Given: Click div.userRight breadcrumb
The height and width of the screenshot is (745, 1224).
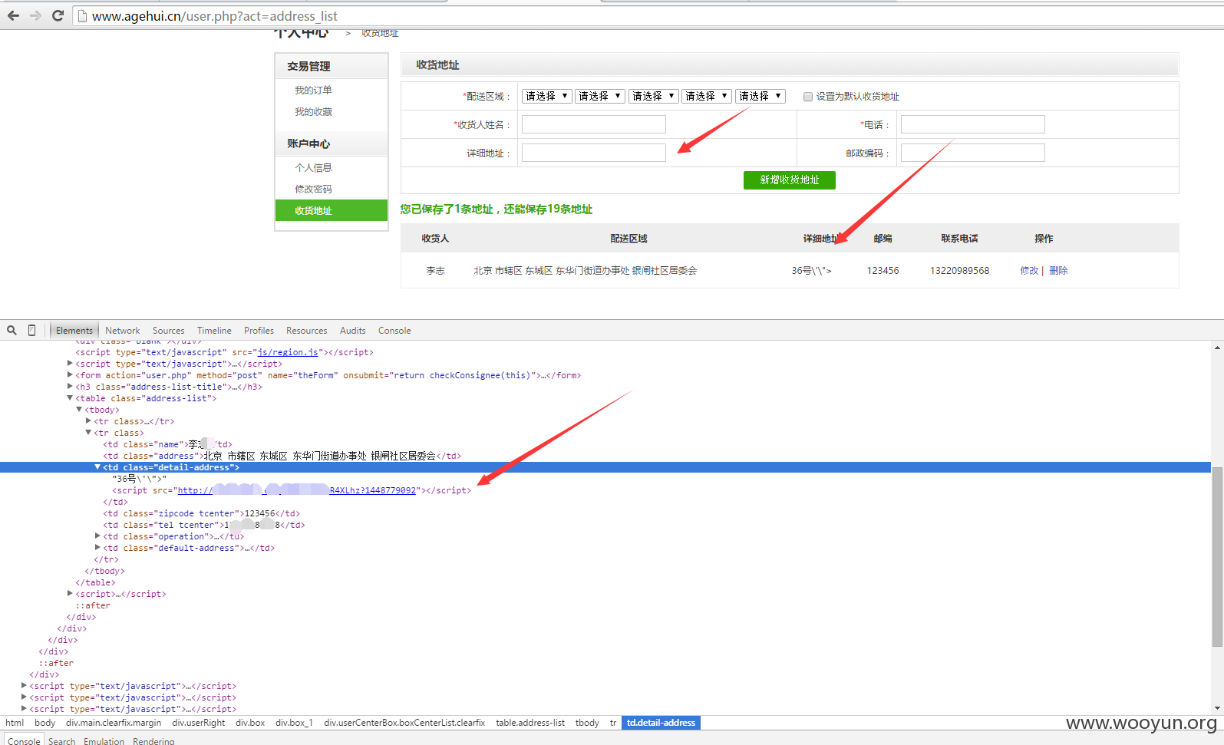Looking at the screenshot, I should [199, 723].
